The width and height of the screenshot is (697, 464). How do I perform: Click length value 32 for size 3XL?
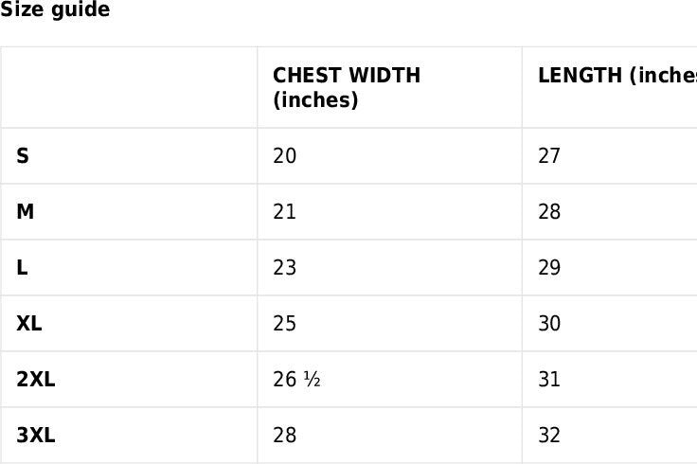pos(549,436)
